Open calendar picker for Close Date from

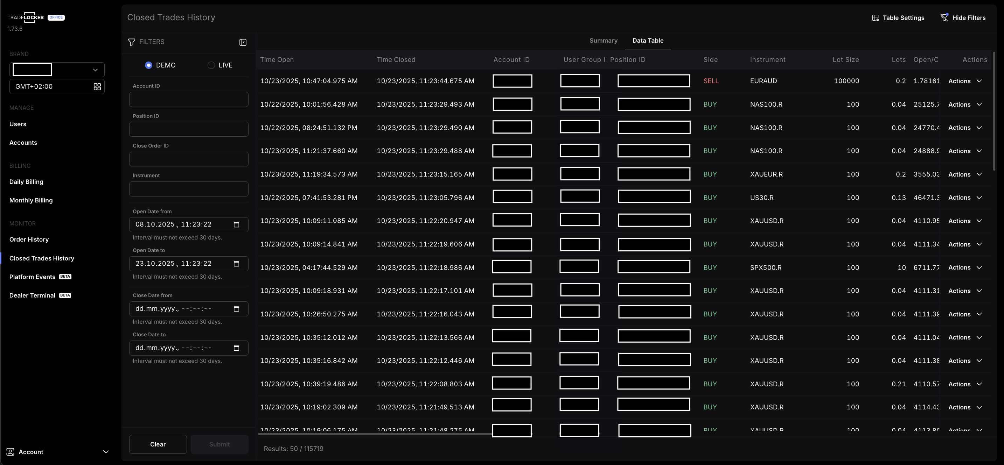pyautogui.click(x=236, y=309)
